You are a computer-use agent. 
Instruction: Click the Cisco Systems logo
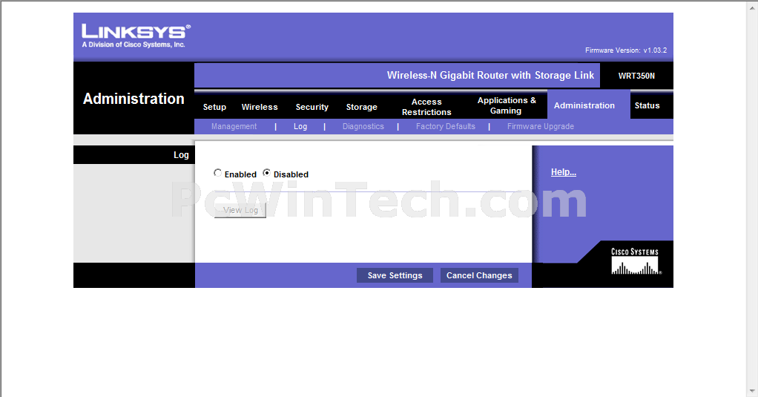click(x=635, y=261)
